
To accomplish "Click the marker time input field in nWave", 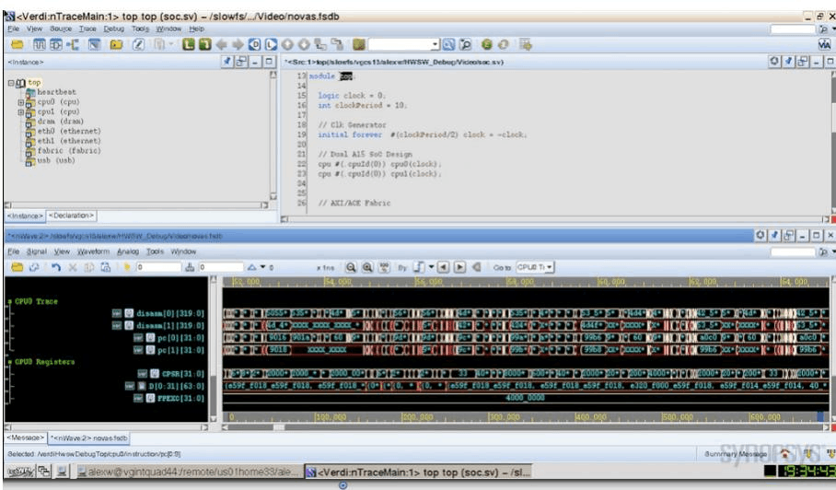I will pyautogui.click(x=221, y=267).
